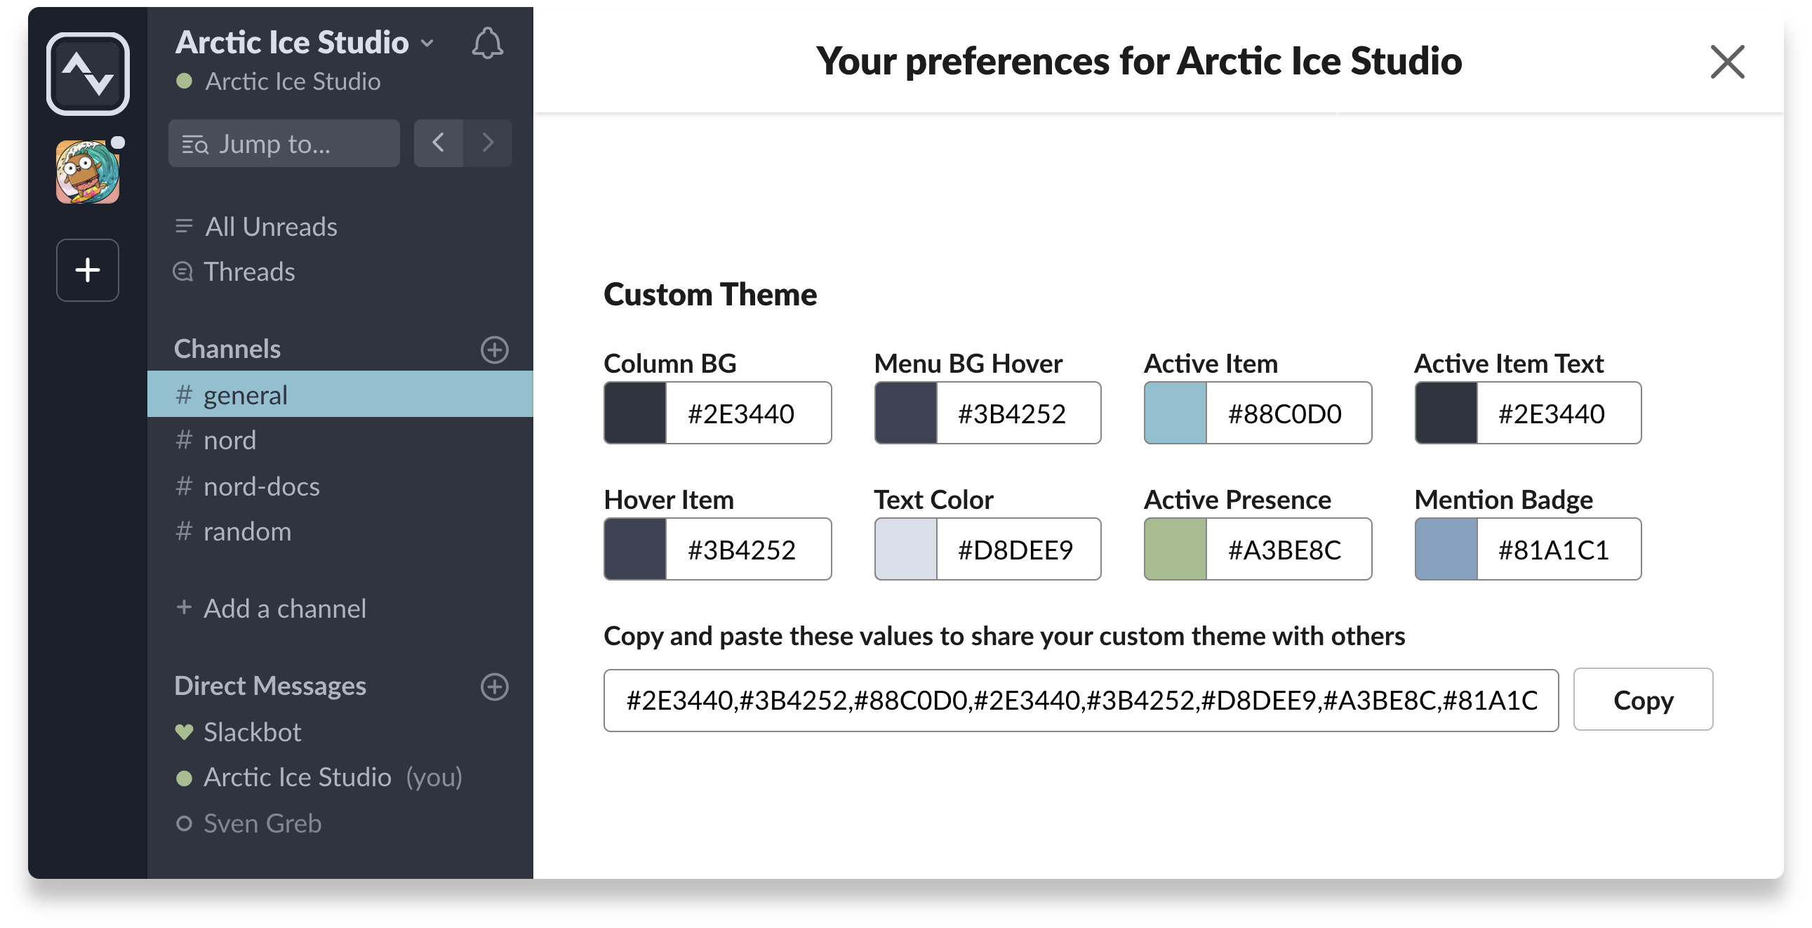The width and height of the screenshot is (1812, 928).
Task: Click the Add a channel link
Action: point(284,609)
